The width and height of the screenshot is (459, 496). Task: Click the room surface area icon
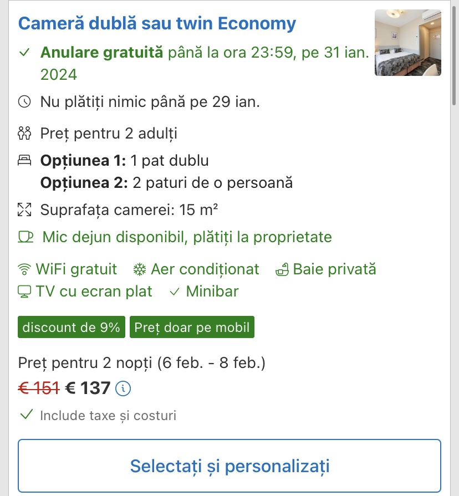(x=25, y=209)
